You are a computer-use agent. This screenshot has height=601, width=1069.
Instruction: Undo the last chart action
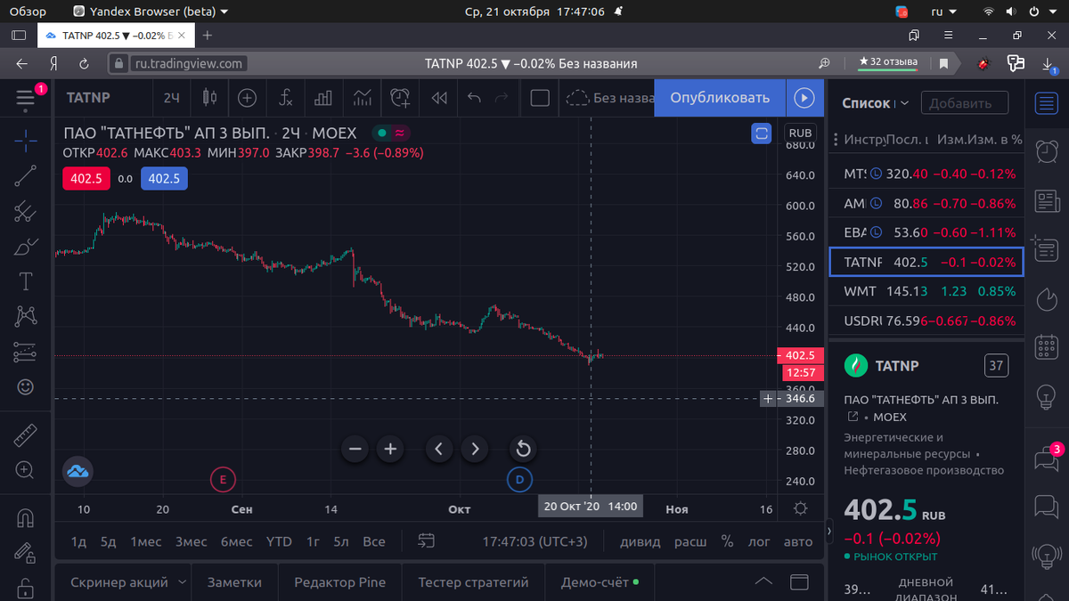tap(475, 97)
